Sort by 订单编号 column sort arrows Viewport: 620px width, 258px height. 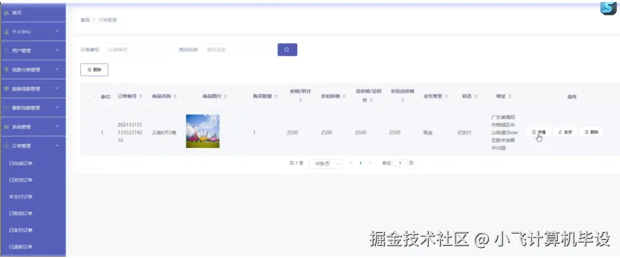[x=140, y=96]
